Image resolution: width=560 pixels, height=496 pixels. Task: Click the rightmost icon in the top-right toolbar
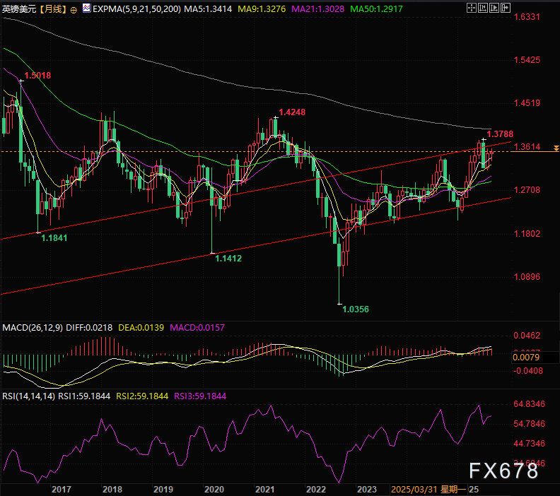pos(504,8)
